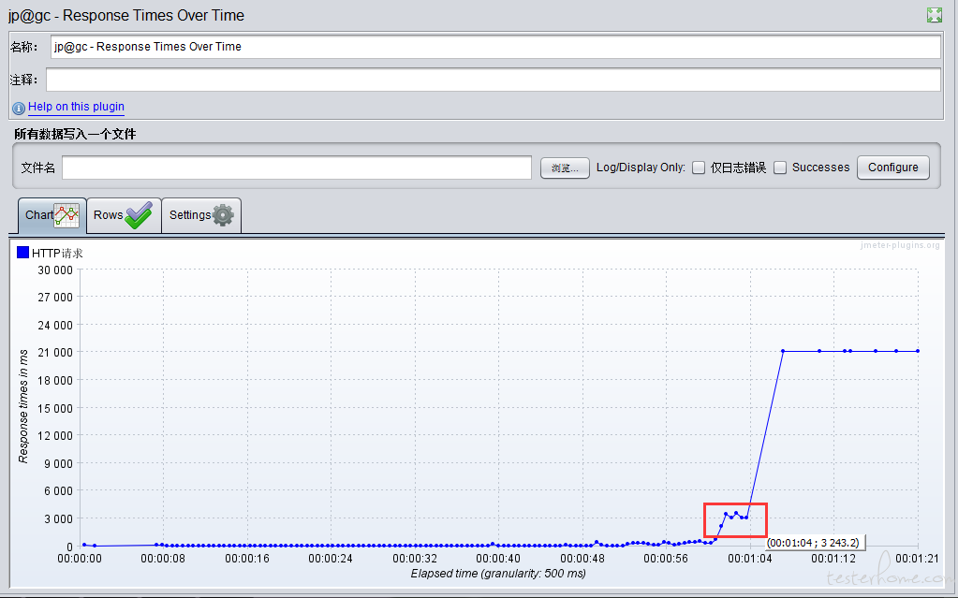Open the Help on this plugin link
The height and width of the screenshot is (598, 958).
tap(76, 107)
